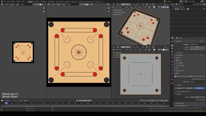Screen dimensions: 206x116
Task: Expand the Volumes panel
Action: tap(178, 58)
